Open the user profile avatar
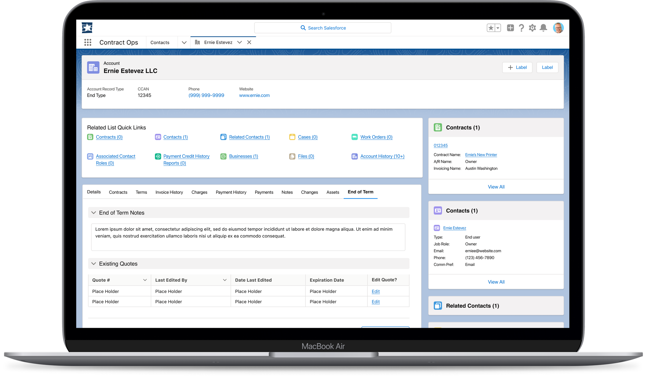The image size is (645, 377). (x=558, y=28)
